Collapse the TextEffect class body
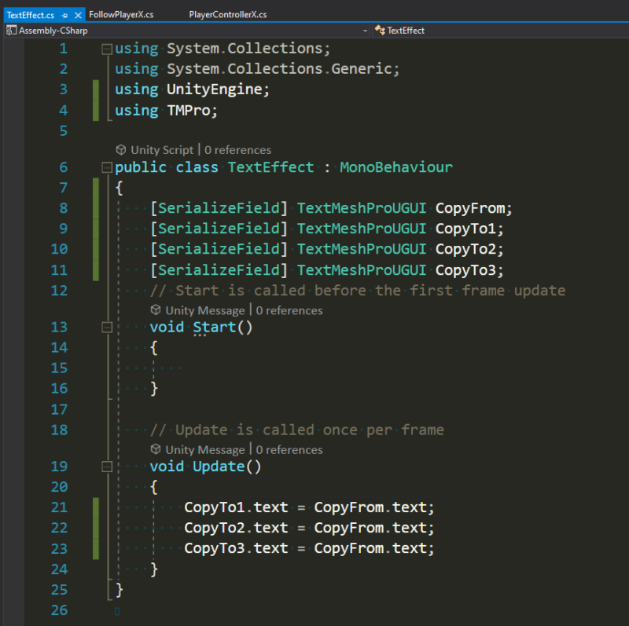This screenshot has width=629, height=626. coord(106,167)
